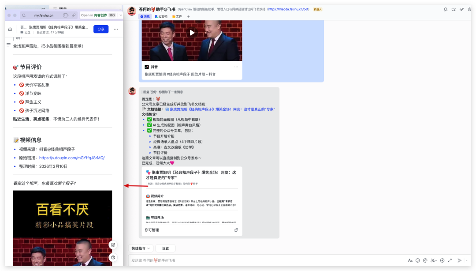Toggle the settings gear at top right

470,10
